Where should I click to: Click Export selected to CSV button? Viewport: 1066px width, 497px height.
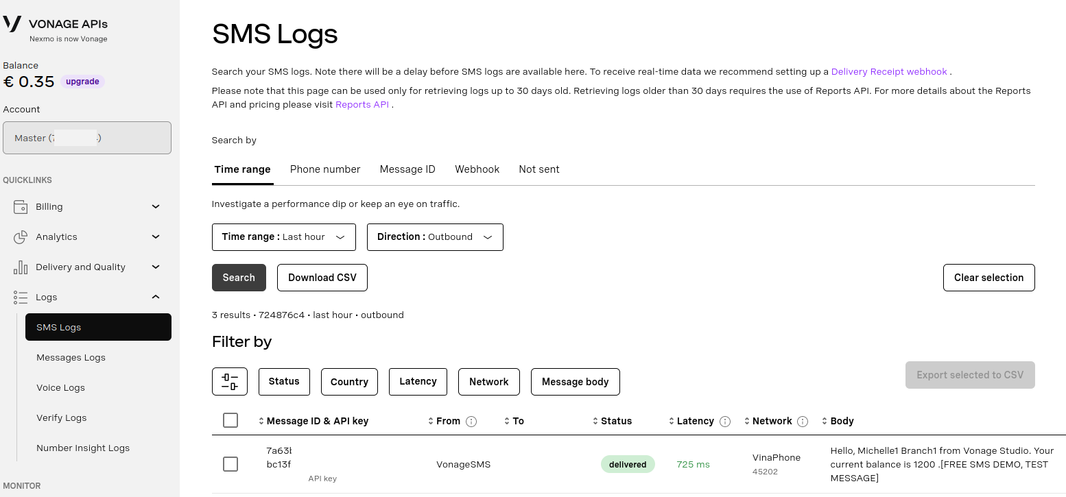coord(970,375)
